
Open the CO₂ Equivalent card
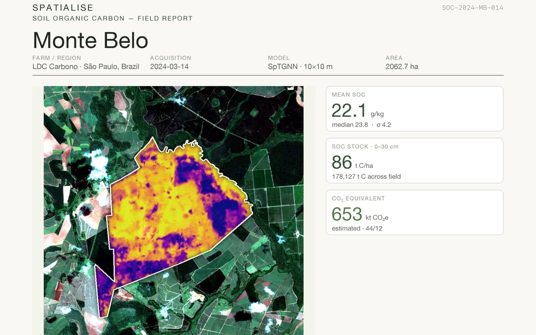pyautogui.click(x=415, y=212)
